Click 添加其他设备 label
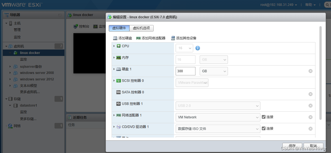Screen dimensions: 331x153 pos(186,38)
